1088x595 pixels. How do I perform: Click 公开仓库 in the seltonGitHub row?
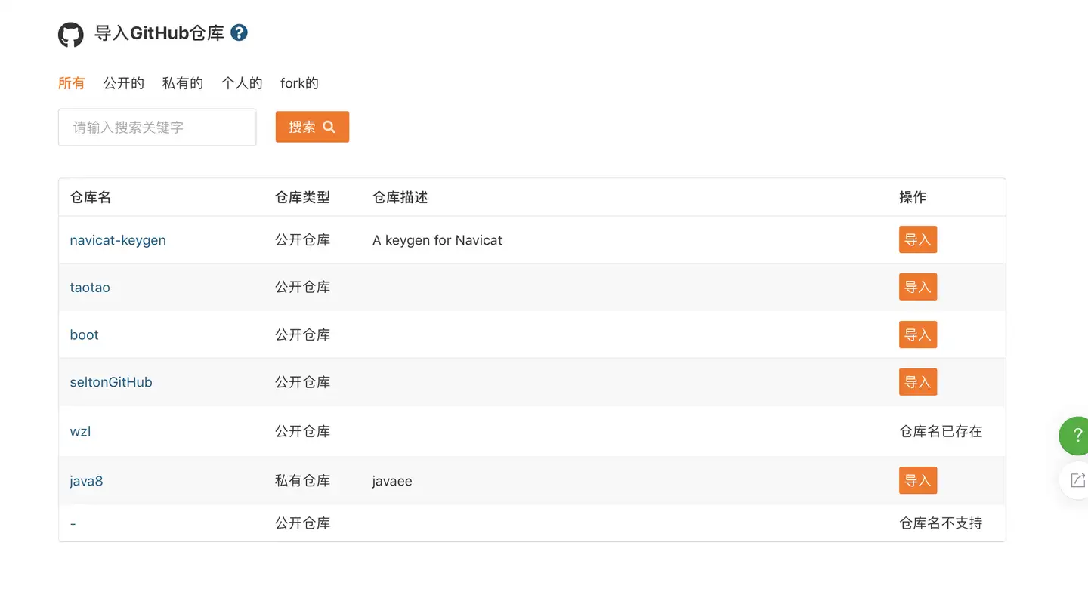tap(302, 382)
